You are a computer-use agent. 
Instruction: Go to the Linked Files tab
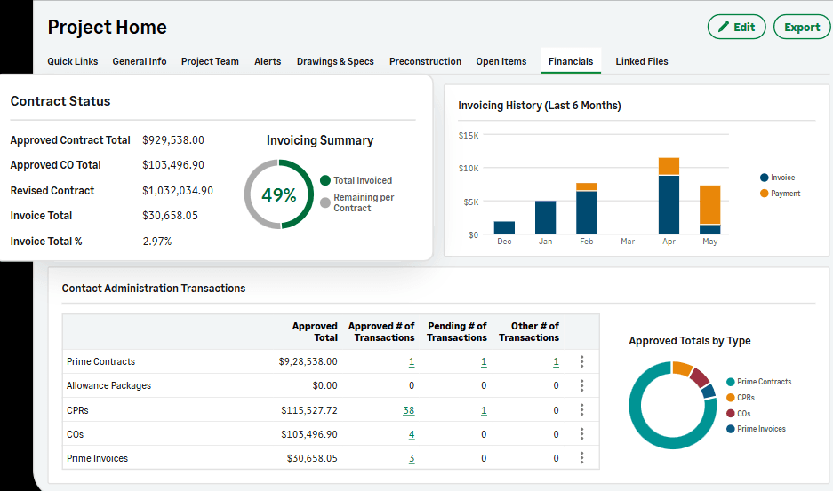coord(642,61)
